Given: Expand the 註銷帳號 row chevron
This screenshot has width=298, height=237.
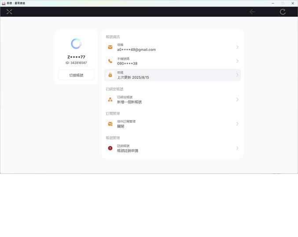Looking at the screenshot, I should pos(237,148).
